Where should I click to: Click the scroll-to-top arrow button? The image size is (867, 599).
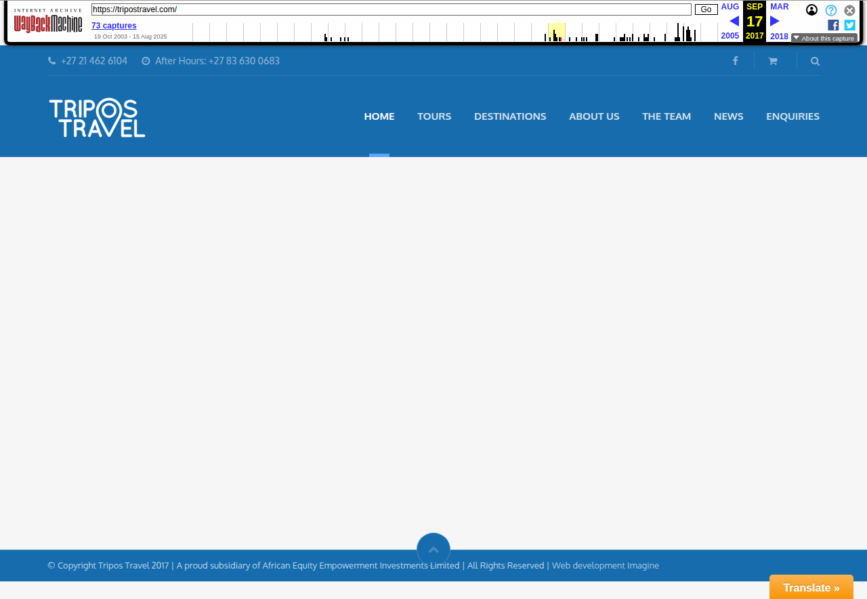433,549
